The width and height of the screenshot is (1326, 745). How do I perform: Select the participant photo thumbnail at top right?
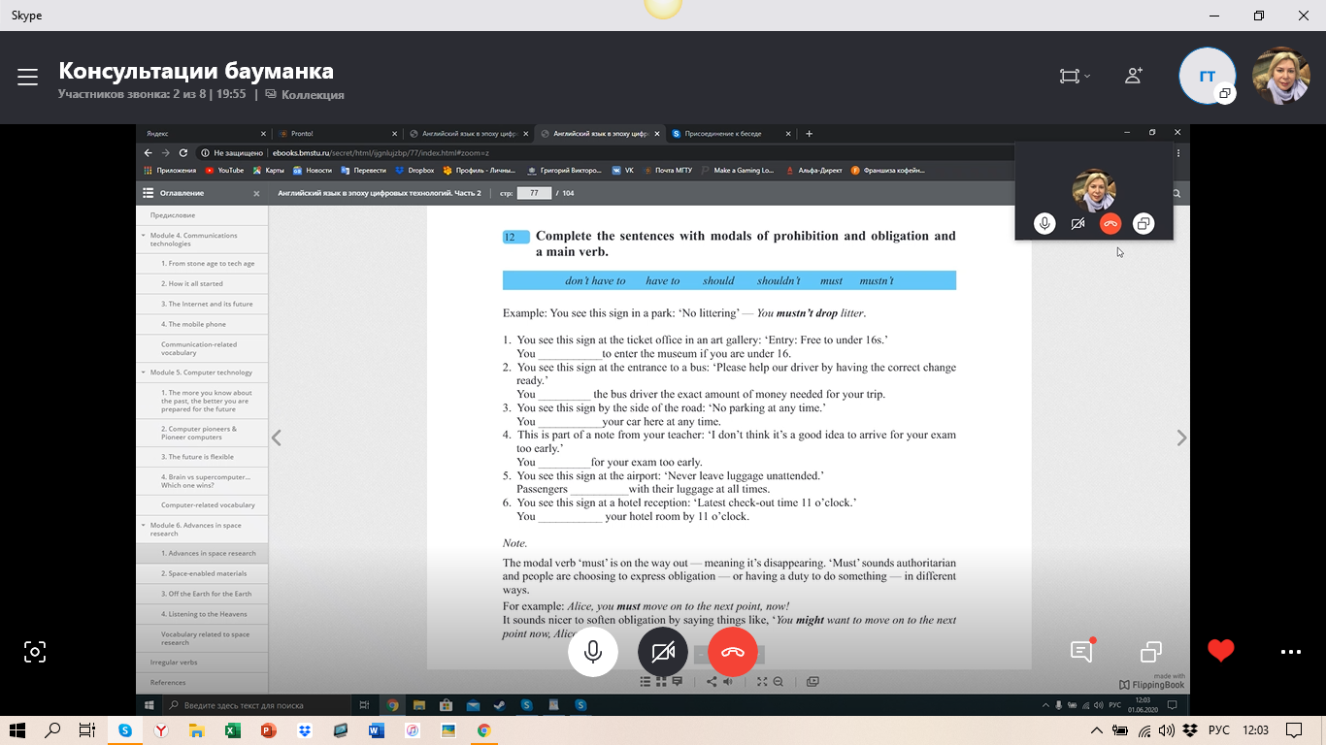[x=1281, y=76]
